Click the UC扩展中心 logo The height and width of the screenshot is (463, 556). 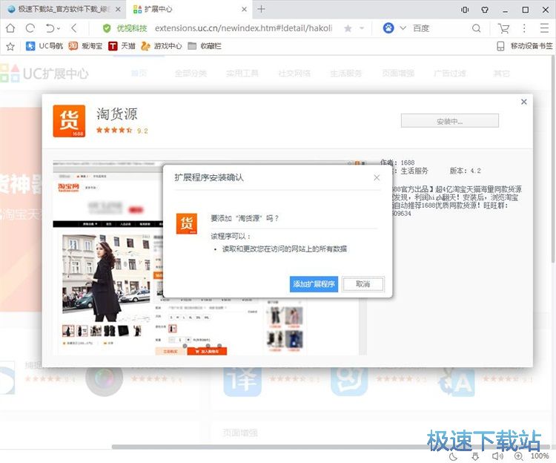[x=44, y=73]
